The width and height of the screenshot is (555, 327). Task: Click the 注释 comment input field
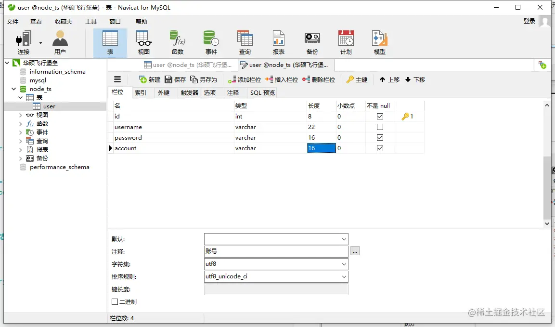pos(276,251)
